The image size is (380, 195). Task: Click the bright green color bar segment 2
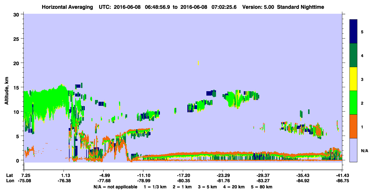(x=353, y=103)
